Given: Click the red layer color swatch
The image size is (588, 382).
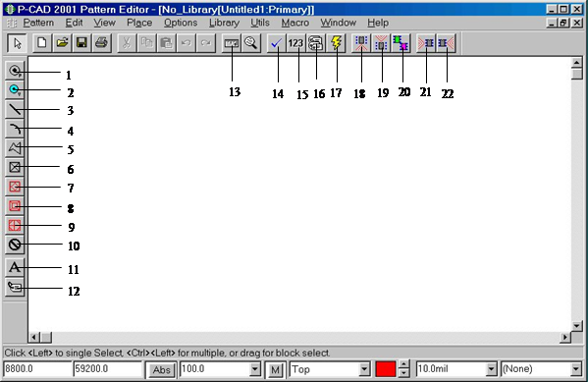Looking at the screenshot, I should point(386,369).
